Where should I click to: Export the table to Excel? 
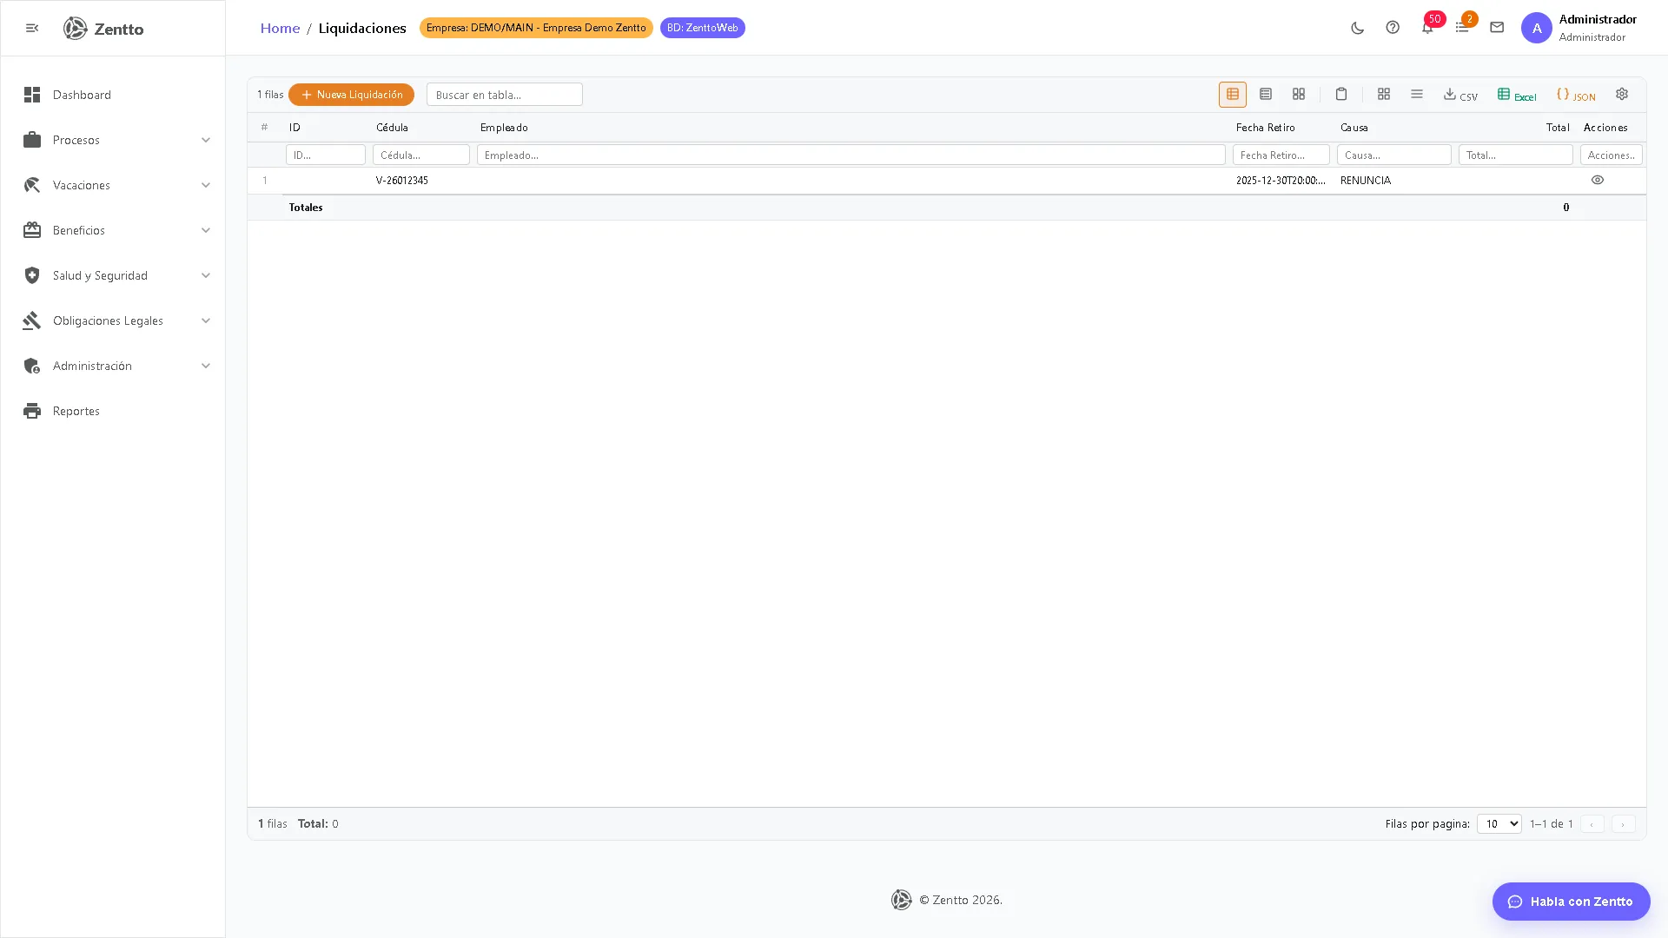pyautogui.click(x=1517, y=95)
